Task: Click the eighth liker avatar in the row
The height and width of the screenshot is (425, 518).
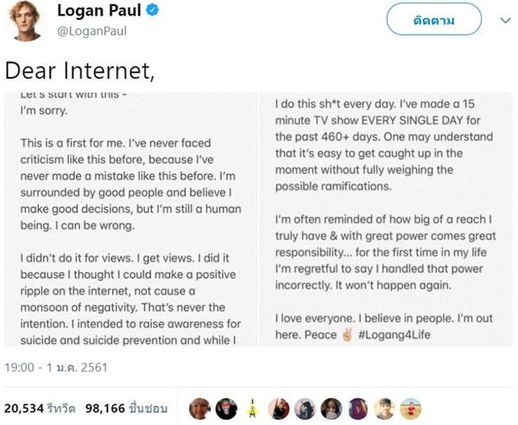Action: pos(385,408)
